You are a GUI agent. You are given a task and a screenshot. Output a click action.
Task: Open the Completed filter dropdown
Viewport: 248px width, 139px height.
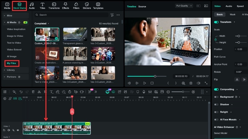[x=42, y=23]
